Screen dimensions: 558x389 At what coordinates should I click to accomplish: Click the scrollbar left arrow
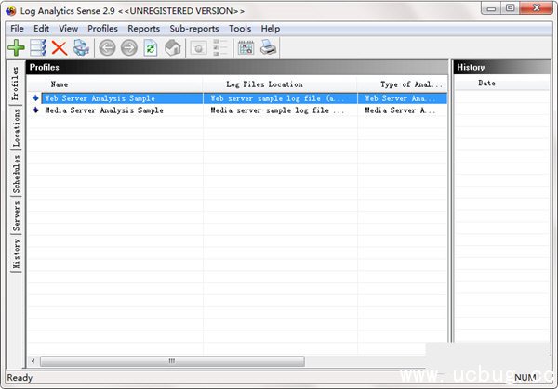click(x=33, y=361)
